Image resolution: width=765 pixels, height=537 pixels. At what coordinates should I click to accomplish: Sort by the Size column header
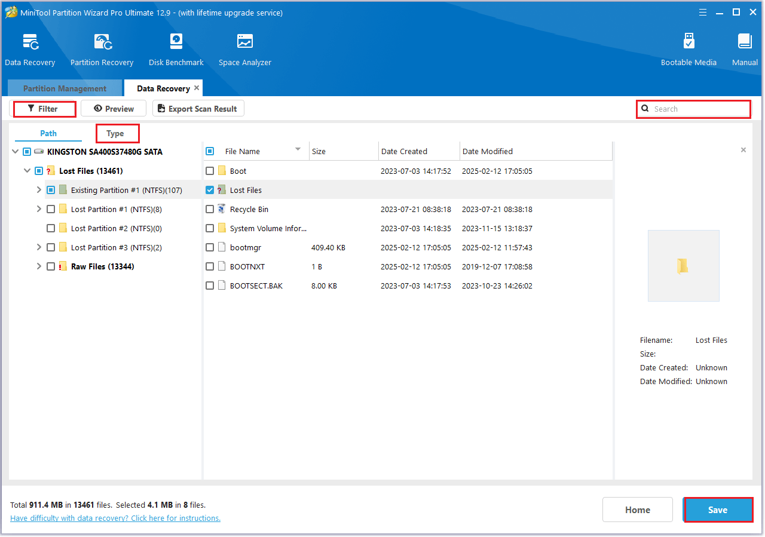[344, 151]
